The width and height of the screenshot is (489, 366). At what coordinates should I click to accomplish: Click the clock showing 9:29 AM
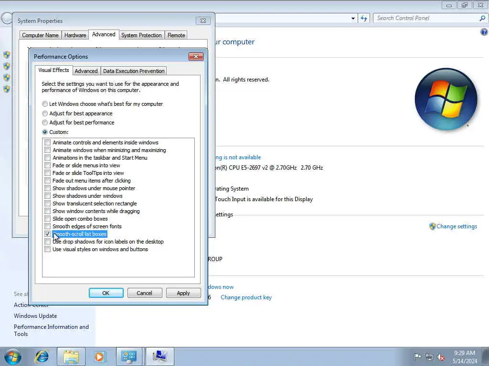point(464,353)
